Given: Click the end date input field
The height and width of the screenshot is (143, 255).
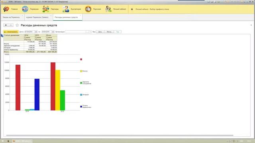Looking at the screenshot, I should point(46,32).
